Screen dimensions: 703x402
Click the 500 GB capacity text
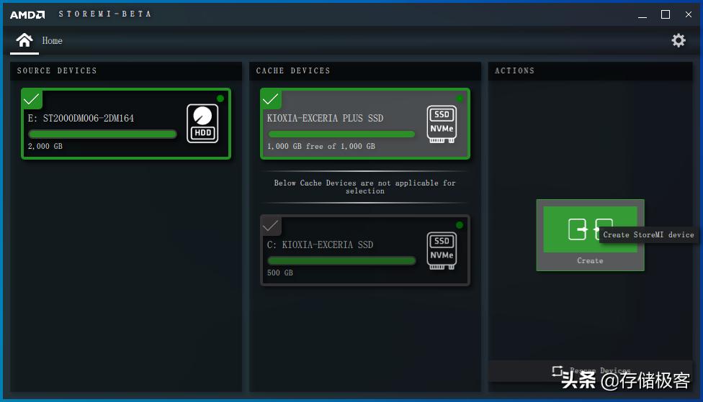pyautogui.click(x=279, y=273)
